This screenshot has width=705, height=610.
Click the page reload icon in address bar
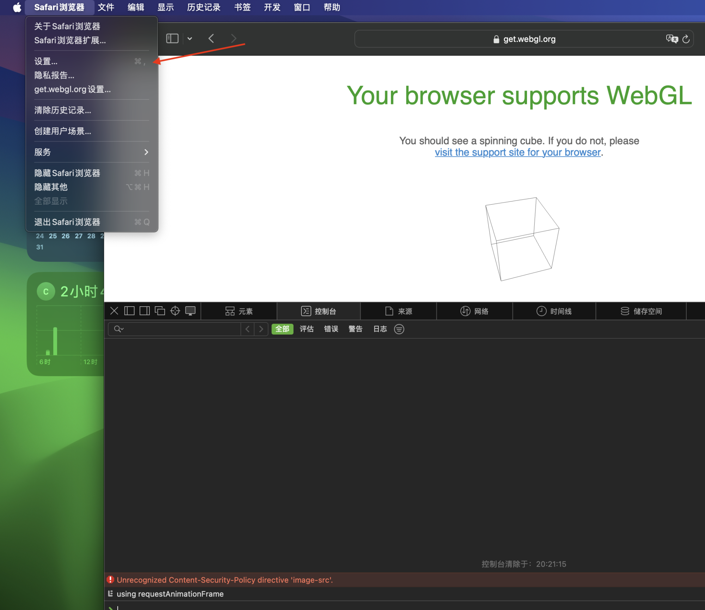(x=686, y=39)
